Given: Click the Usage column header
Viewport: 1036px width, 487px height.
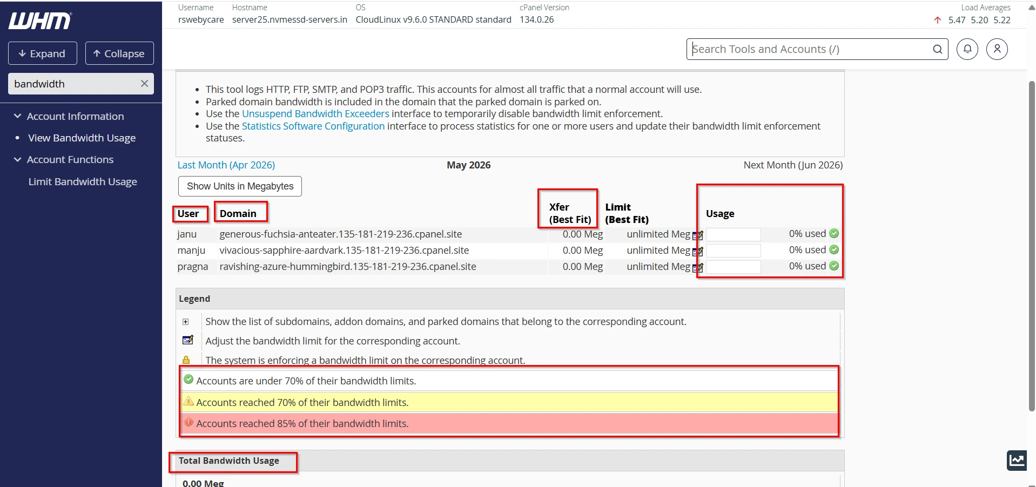Looking at the screenshot, I should (x=720, y=214).
